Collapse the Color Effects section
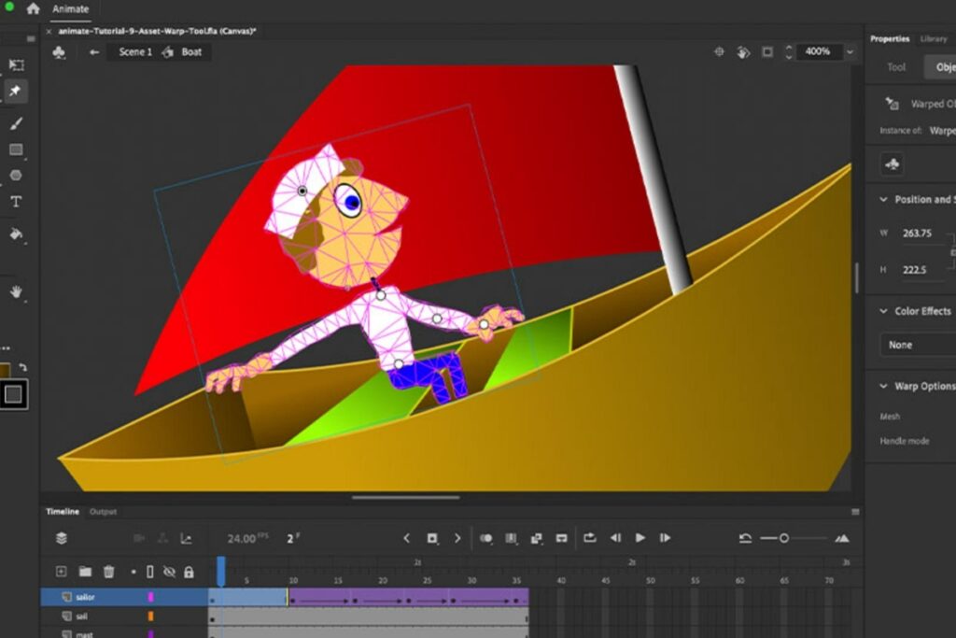This screenshot has height=638, width=956. click(883, 311)
